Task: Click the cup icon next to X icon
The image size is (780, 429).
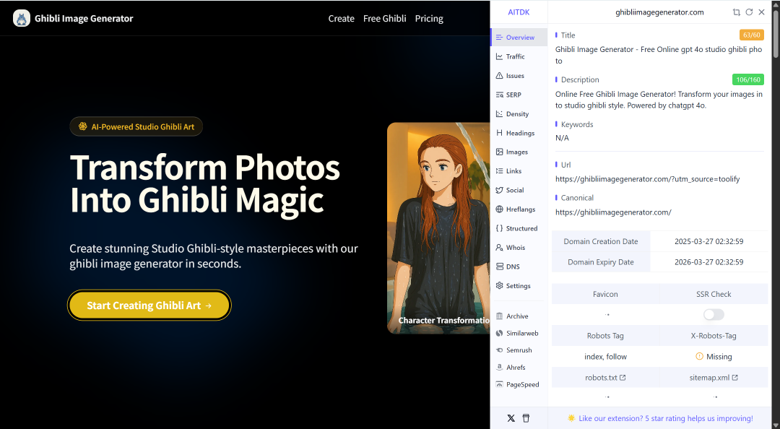Action: click(x=526, y=418)
